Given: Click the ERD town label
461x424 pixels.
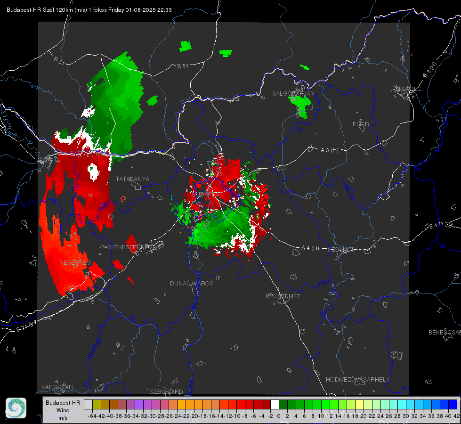Looking at the screenshot, I should pyautogui.click(x=193, y=215).
